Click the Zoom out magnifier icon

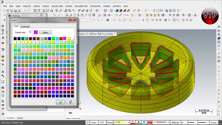point(61,11)
